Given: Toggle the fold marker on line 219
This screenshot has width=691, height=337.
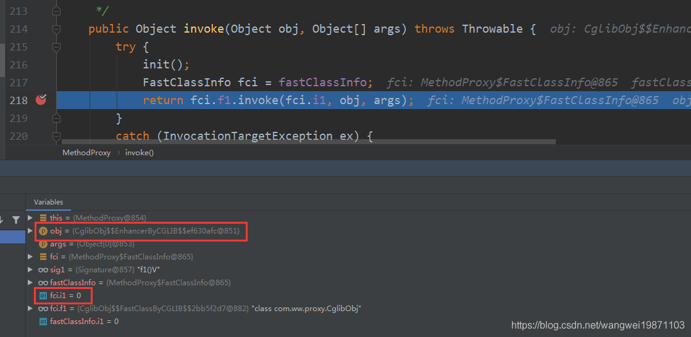Looking at the screenshot, I should 56,118.
